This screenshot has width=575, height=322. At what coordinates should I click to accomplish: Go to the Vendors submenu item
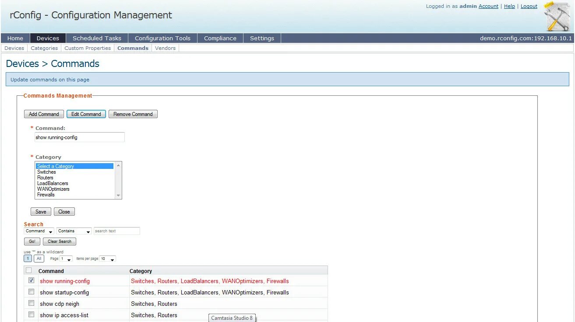tap(166, 48)
